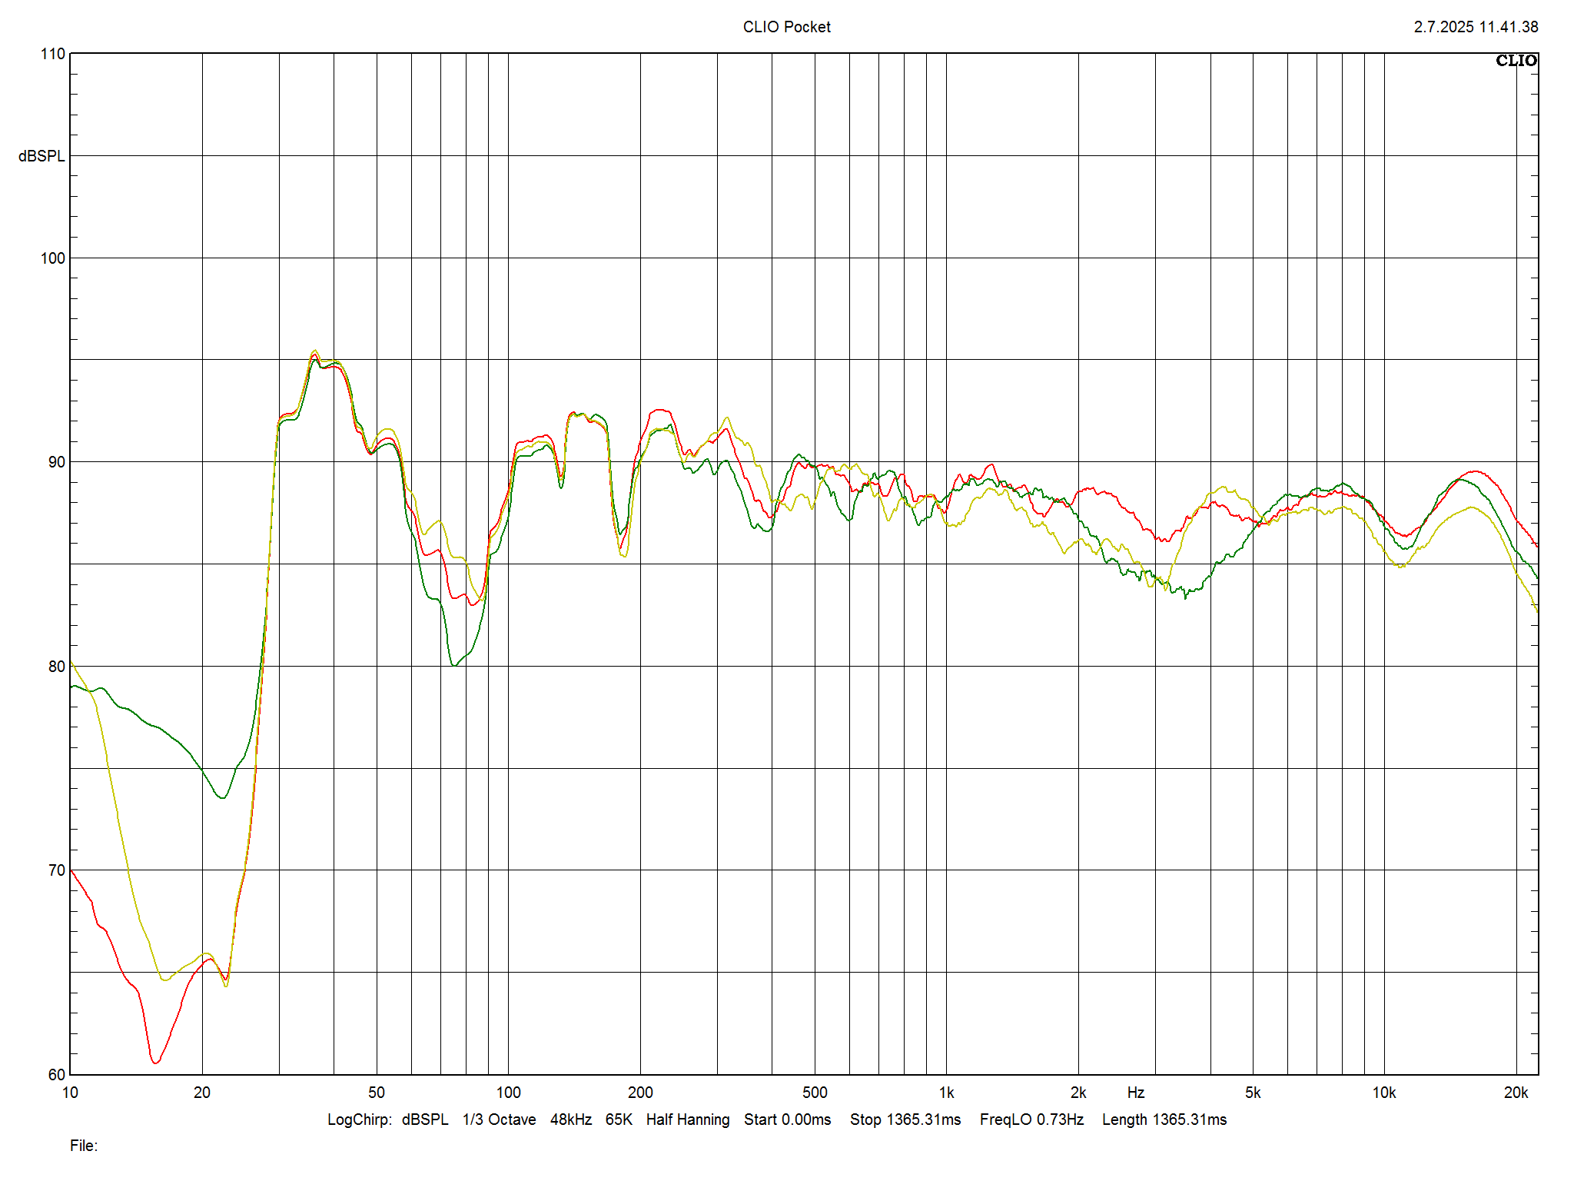Screen dimensions: 1574x1181
Task: Select "dBSPL" in the LogChirp settings line
Action: pyautogui.click(x=425, y=1119)
